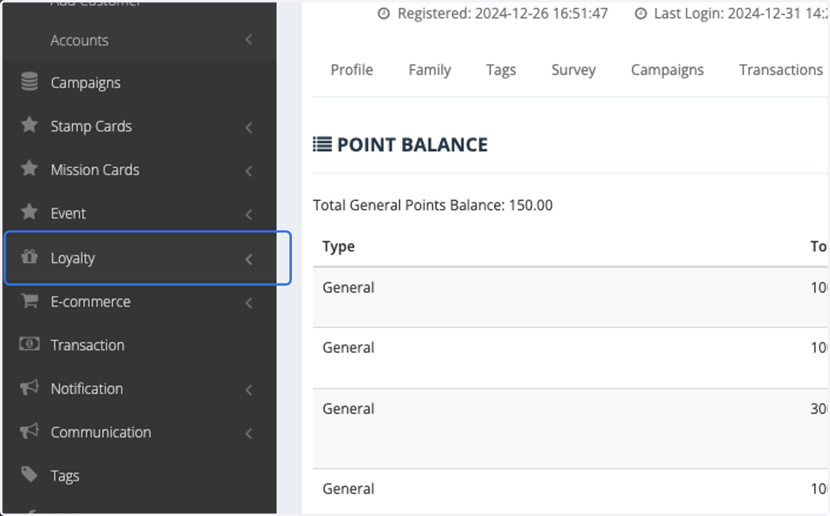Click the clock icon beside Last Login
Image resolution: width=830 pixels, height=516 pixels.
click(x=641, y=14)
